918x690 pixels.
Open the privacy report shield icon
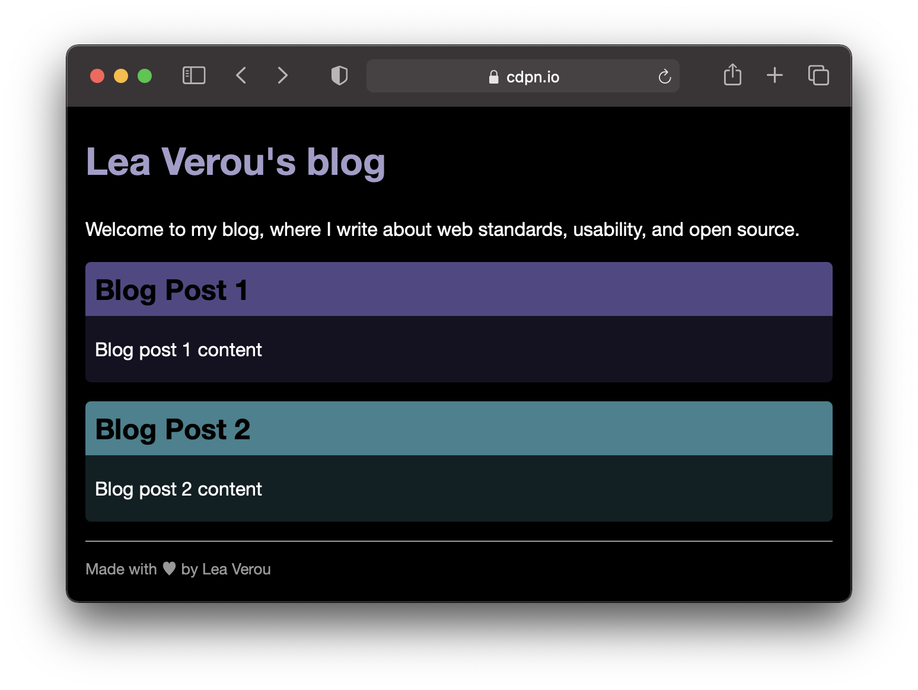coord(339,76)
